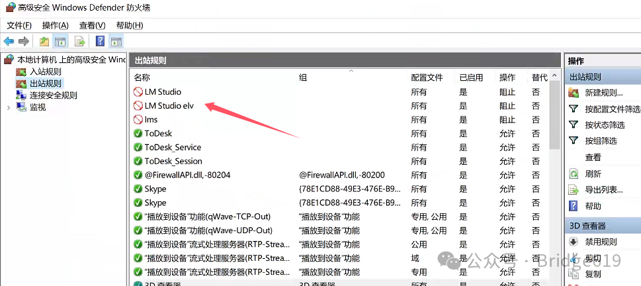The width and height of the screenshot is (641, 286).
Task: Sort by the 替代 column header
Action: pyautogui.click(x=540, y=77)
